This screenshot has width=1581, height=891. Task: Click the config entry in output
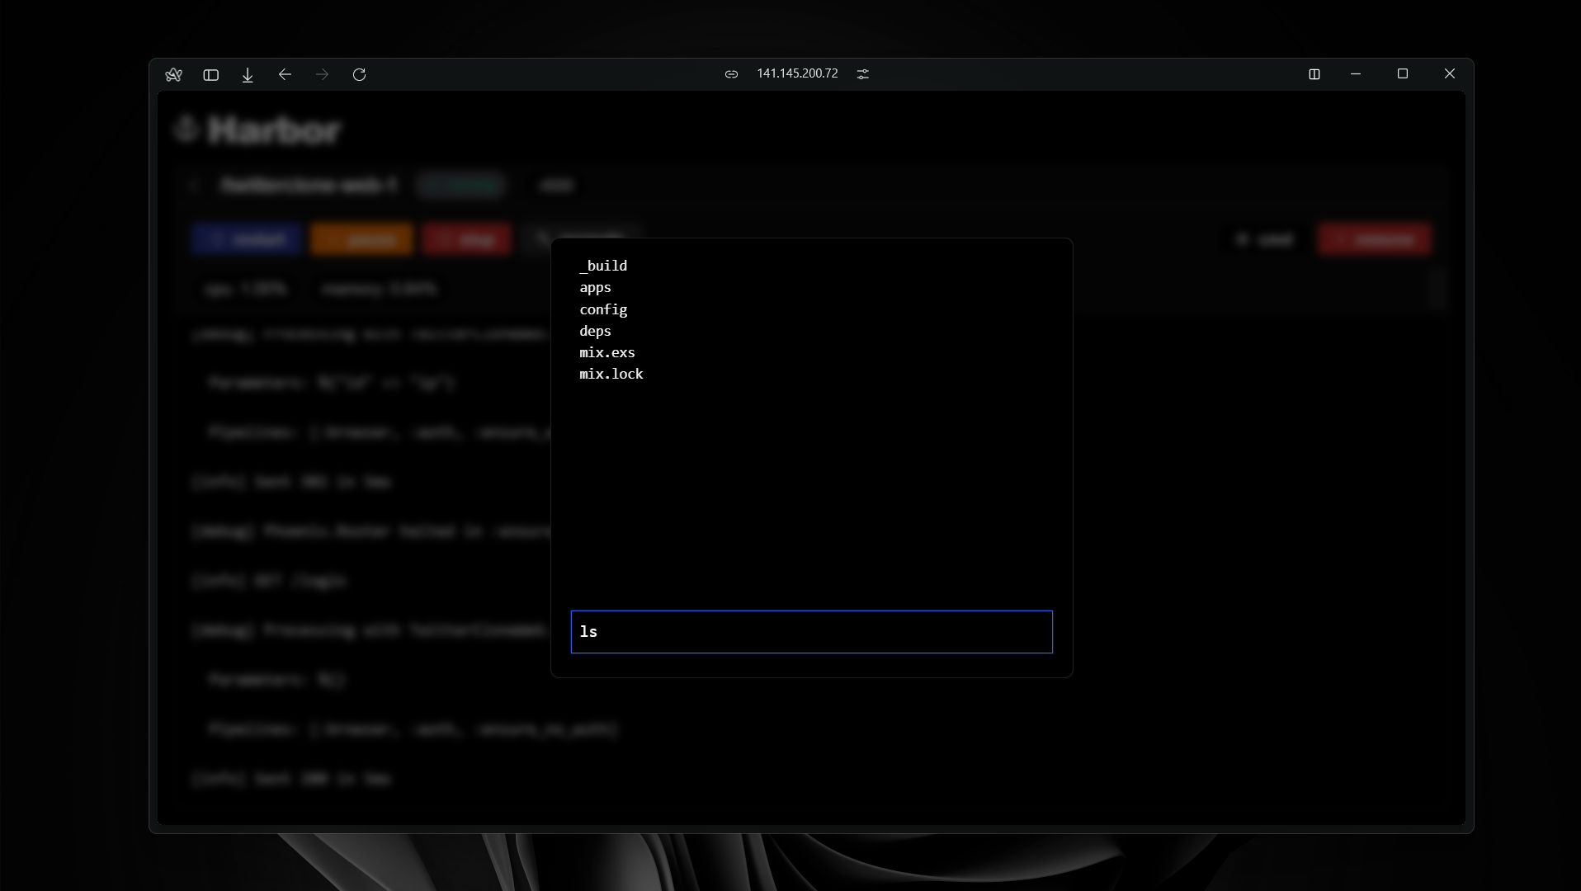coord(603,309)
